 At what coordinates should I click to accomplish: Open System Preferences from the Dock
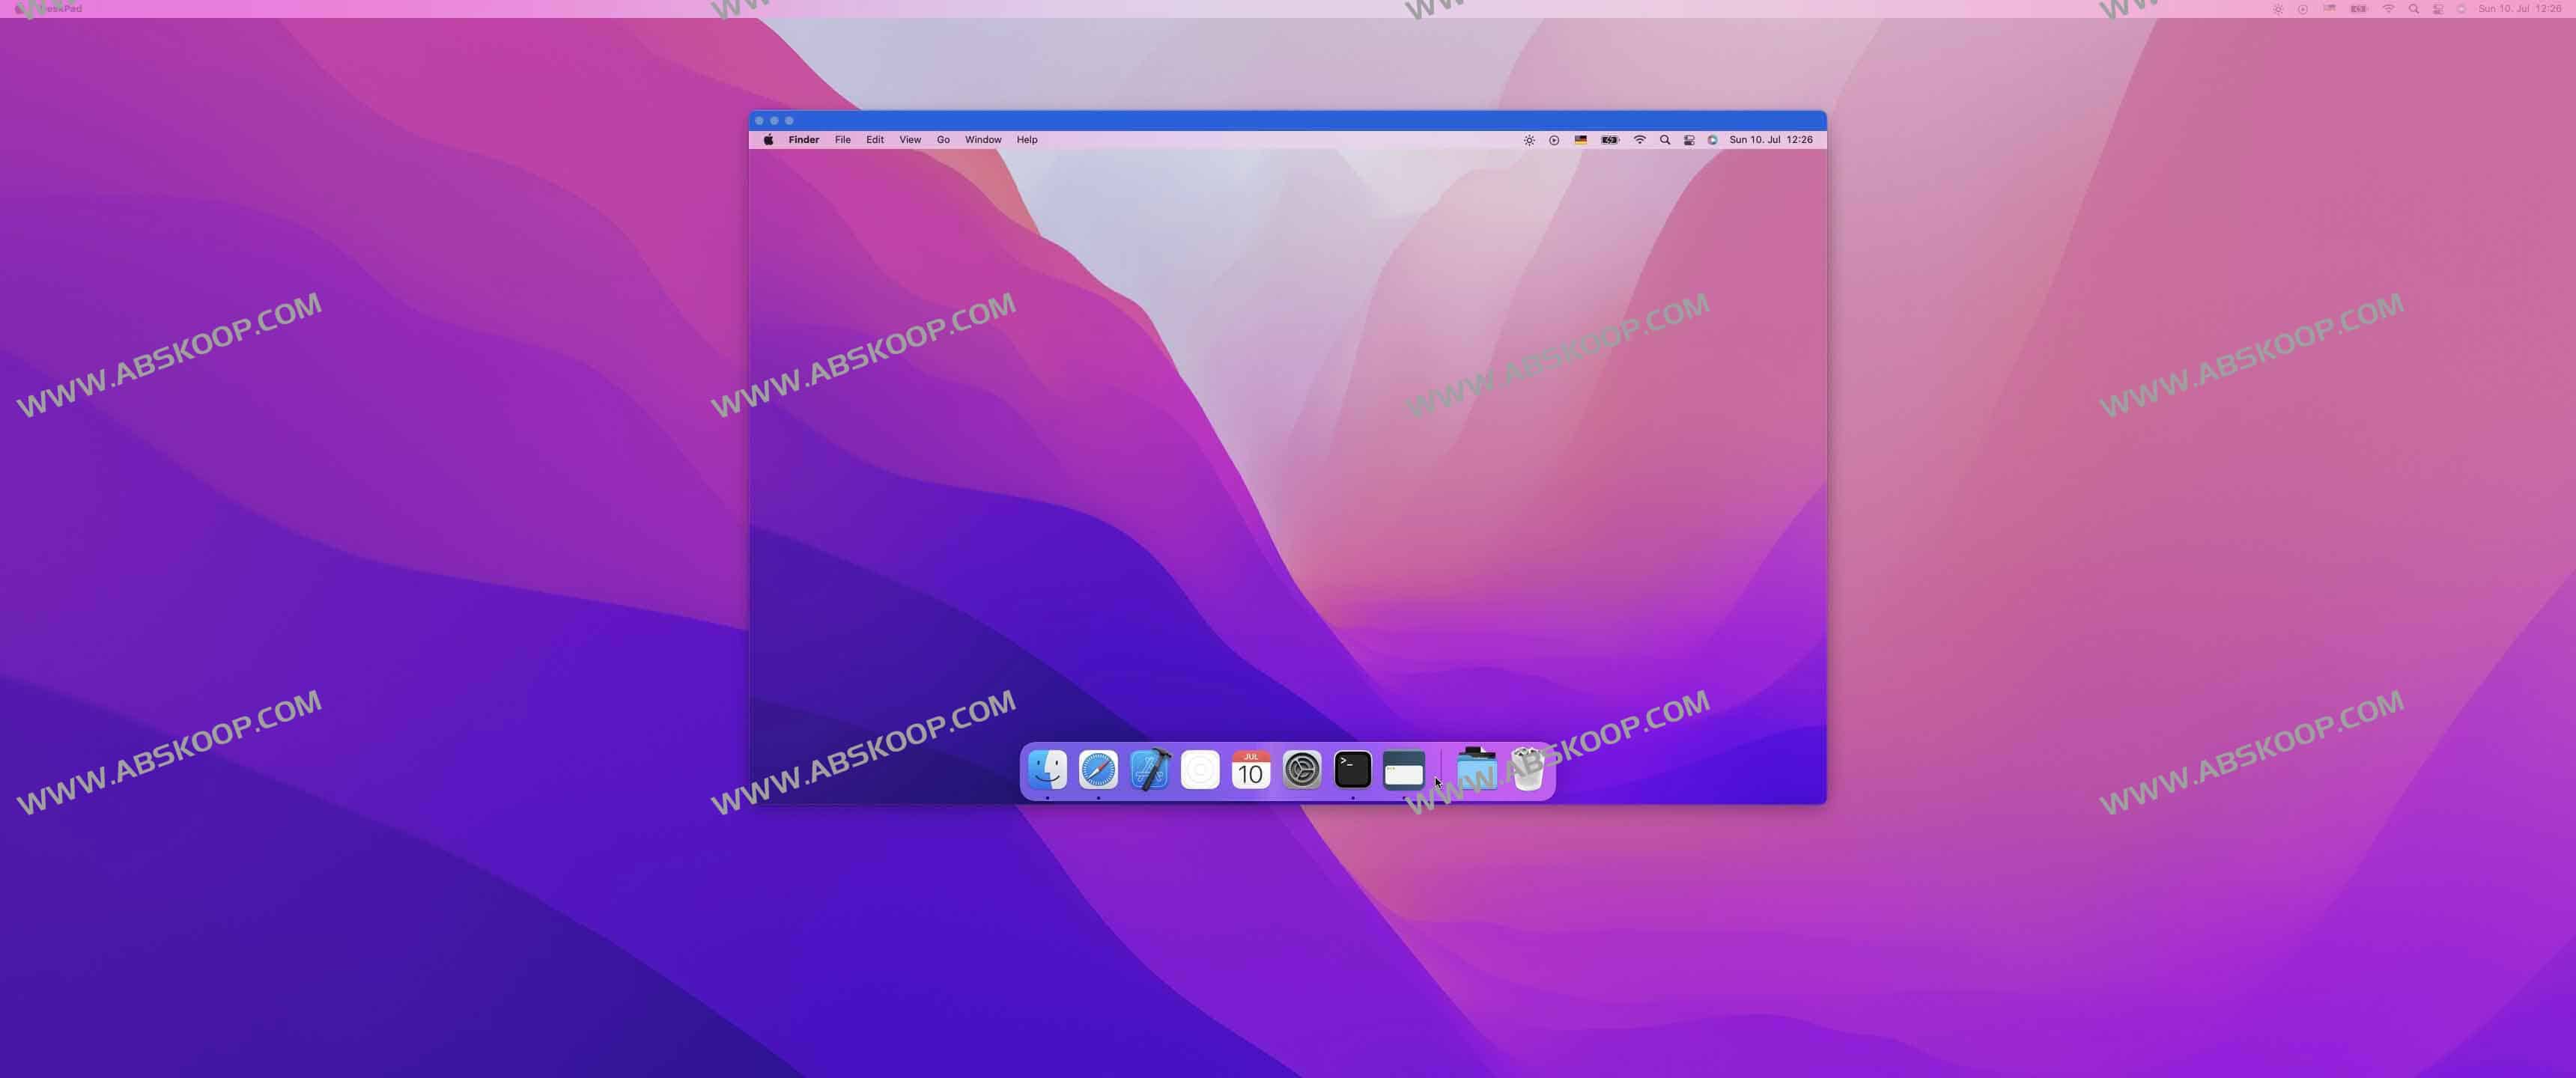(x=1302, y=770)
